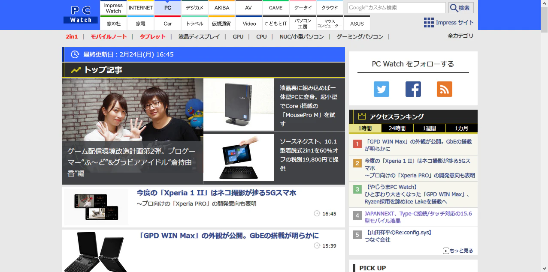
Task: Go to the ゲーミングパソコン category
Action: (360, 37)
